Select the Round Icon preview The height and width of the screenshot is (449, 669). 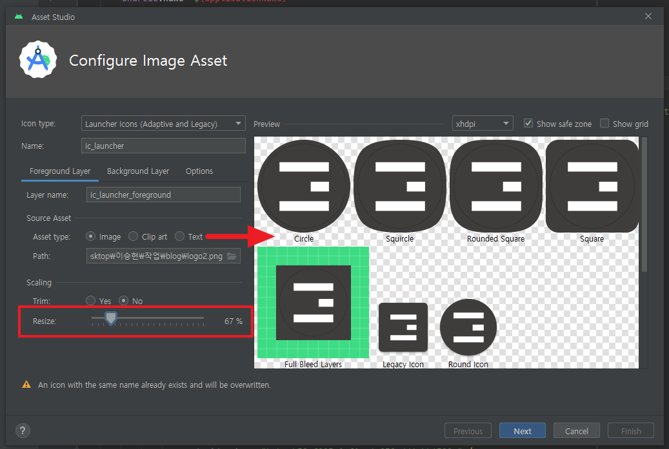tap(468, 327)
